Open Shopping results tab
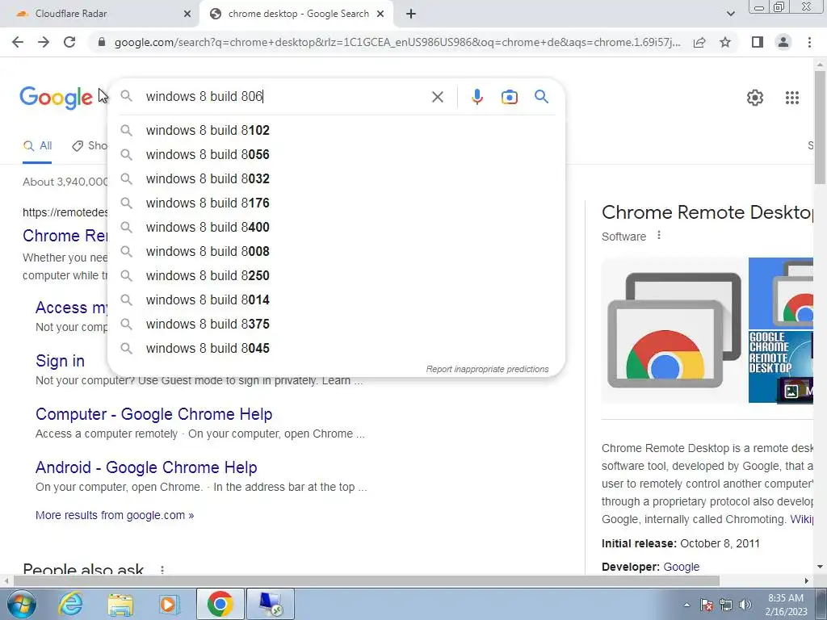 90,146
